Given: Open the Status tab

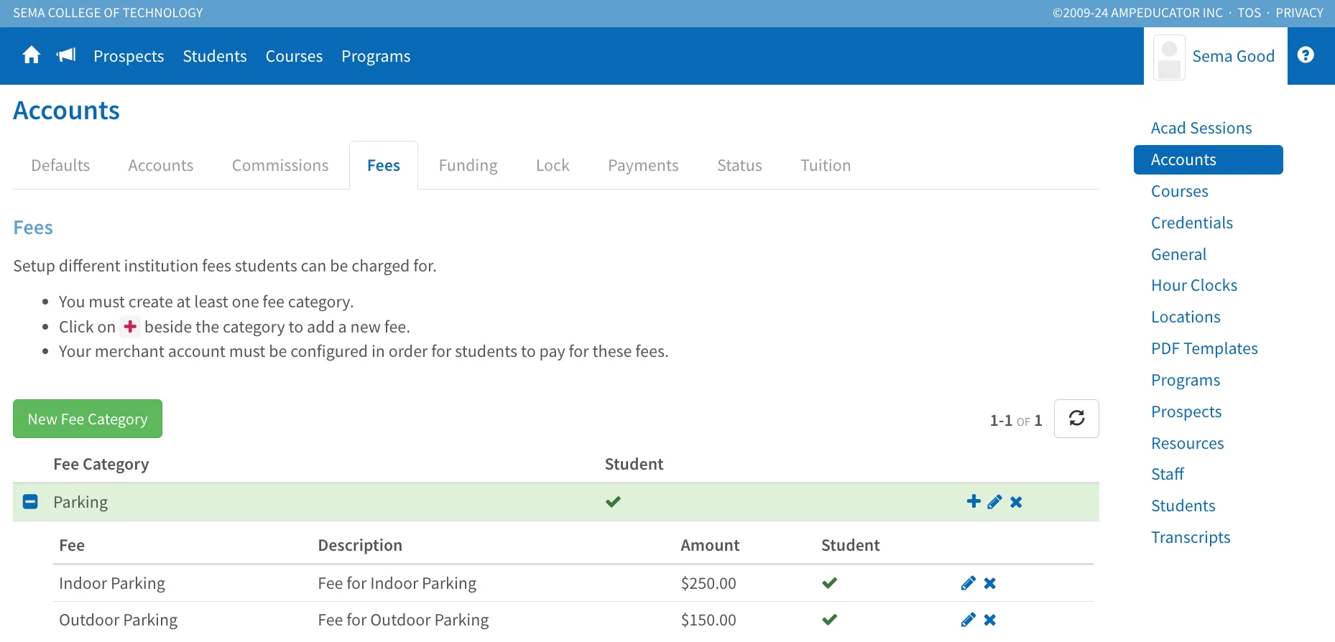Looking at the screenshot, I should click(x=739, y=165).
